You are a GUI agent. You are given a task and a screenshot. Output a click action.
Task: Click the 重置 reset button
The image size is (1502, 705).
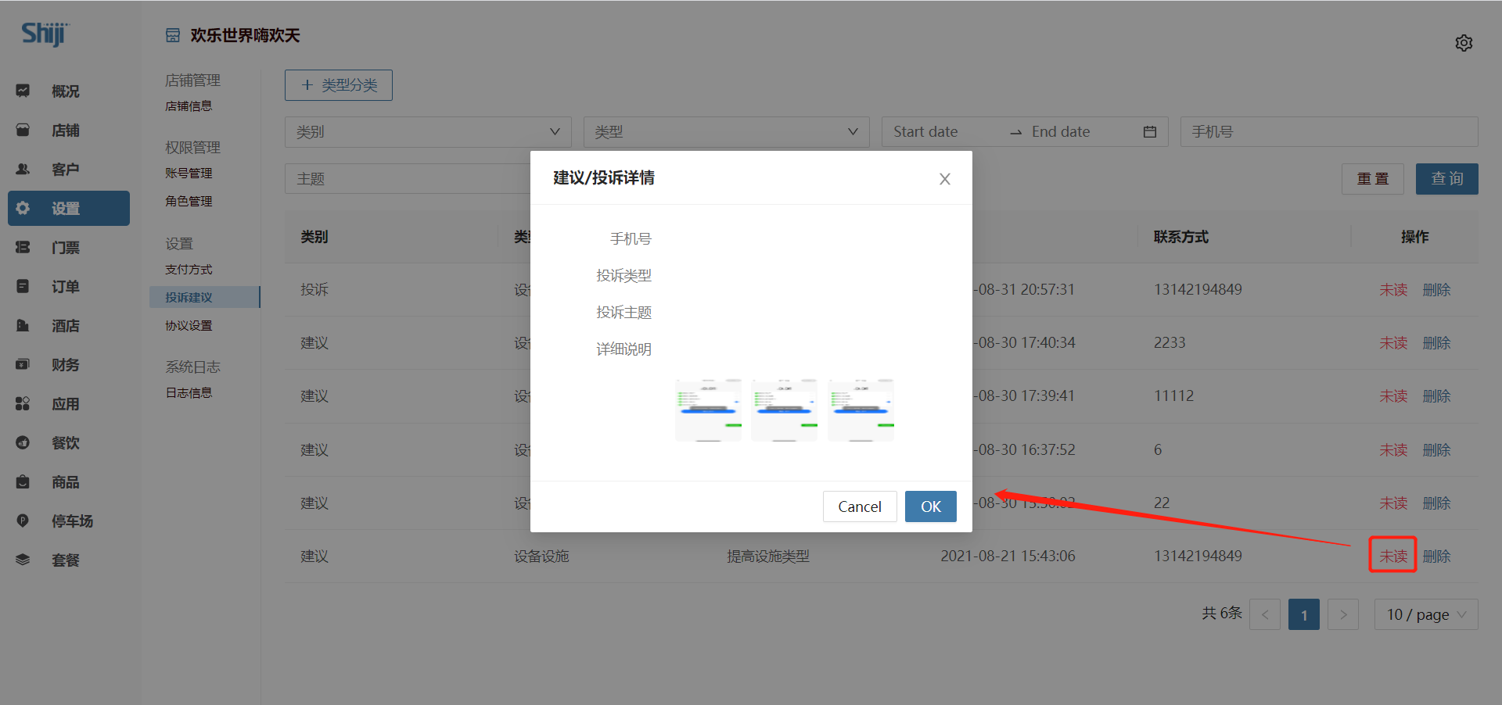(x=1373, y=179)
